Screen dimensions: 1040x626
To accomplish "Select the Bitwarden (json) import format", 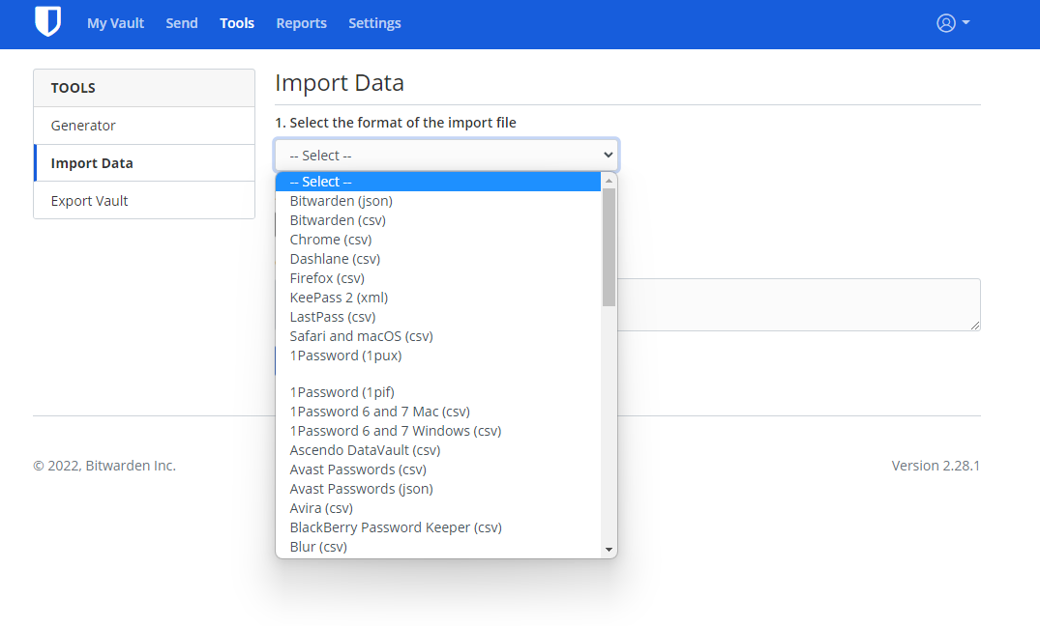I will [341, 200].
